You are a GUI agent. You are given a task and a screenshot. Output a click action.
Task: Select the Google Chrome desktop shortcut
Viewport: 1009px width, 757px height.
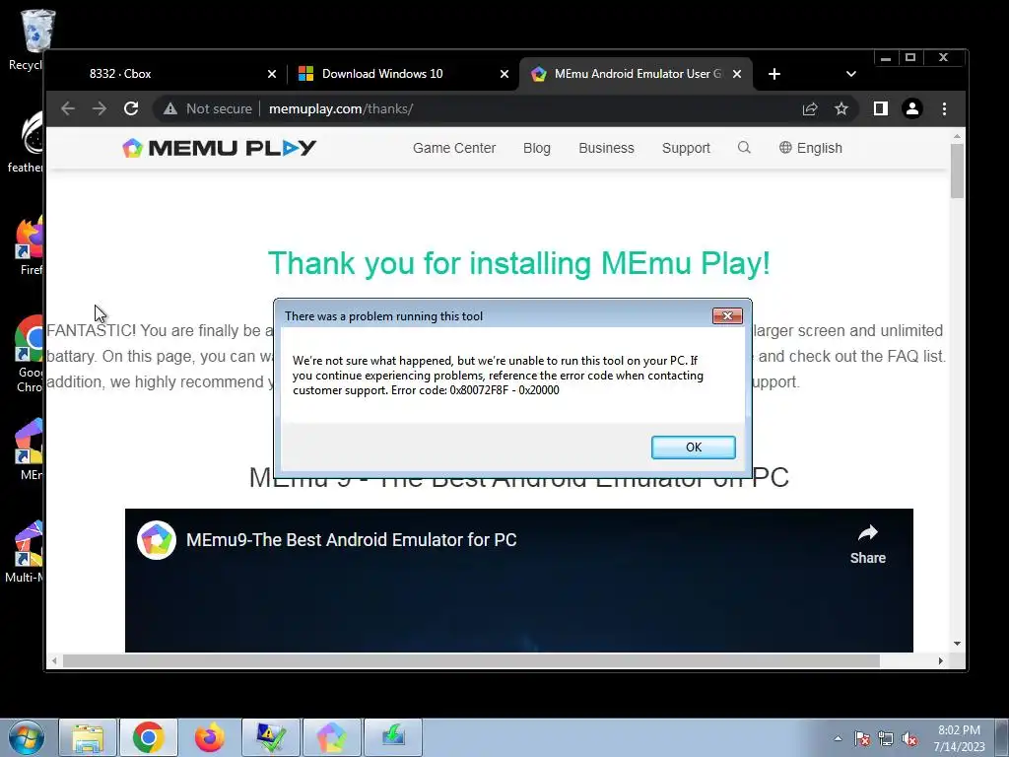point(29,354)
